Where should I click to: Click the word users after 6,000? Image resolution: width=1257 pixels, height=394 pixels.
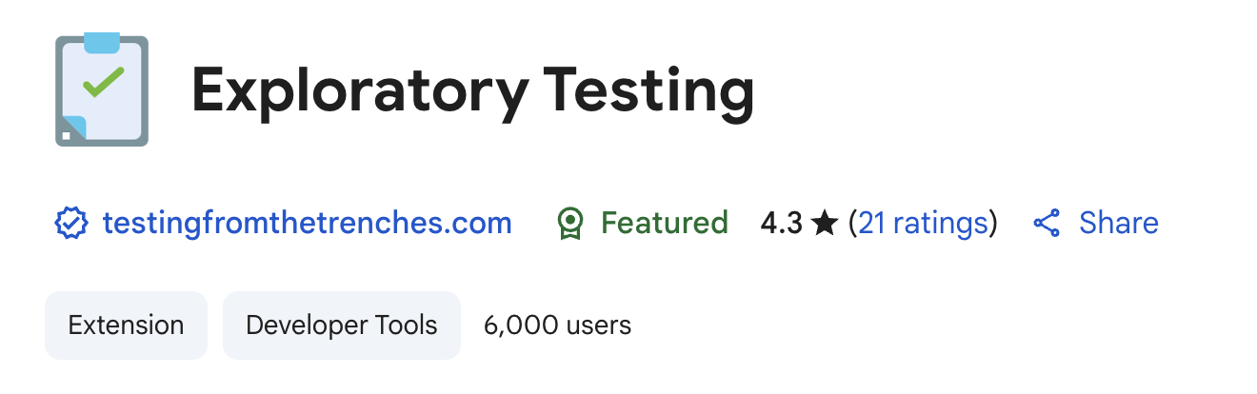pyautogui.click(x=598, y=325)
